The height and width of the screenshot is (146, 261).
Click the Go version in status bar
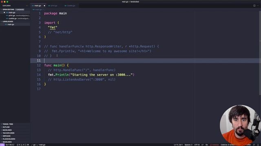[10, 145]
